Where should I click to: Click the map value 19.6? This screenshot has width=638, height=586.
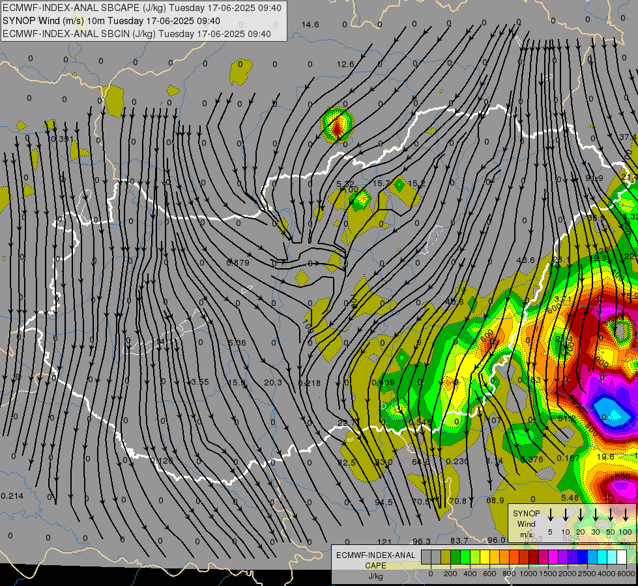[x=605, y=457]
